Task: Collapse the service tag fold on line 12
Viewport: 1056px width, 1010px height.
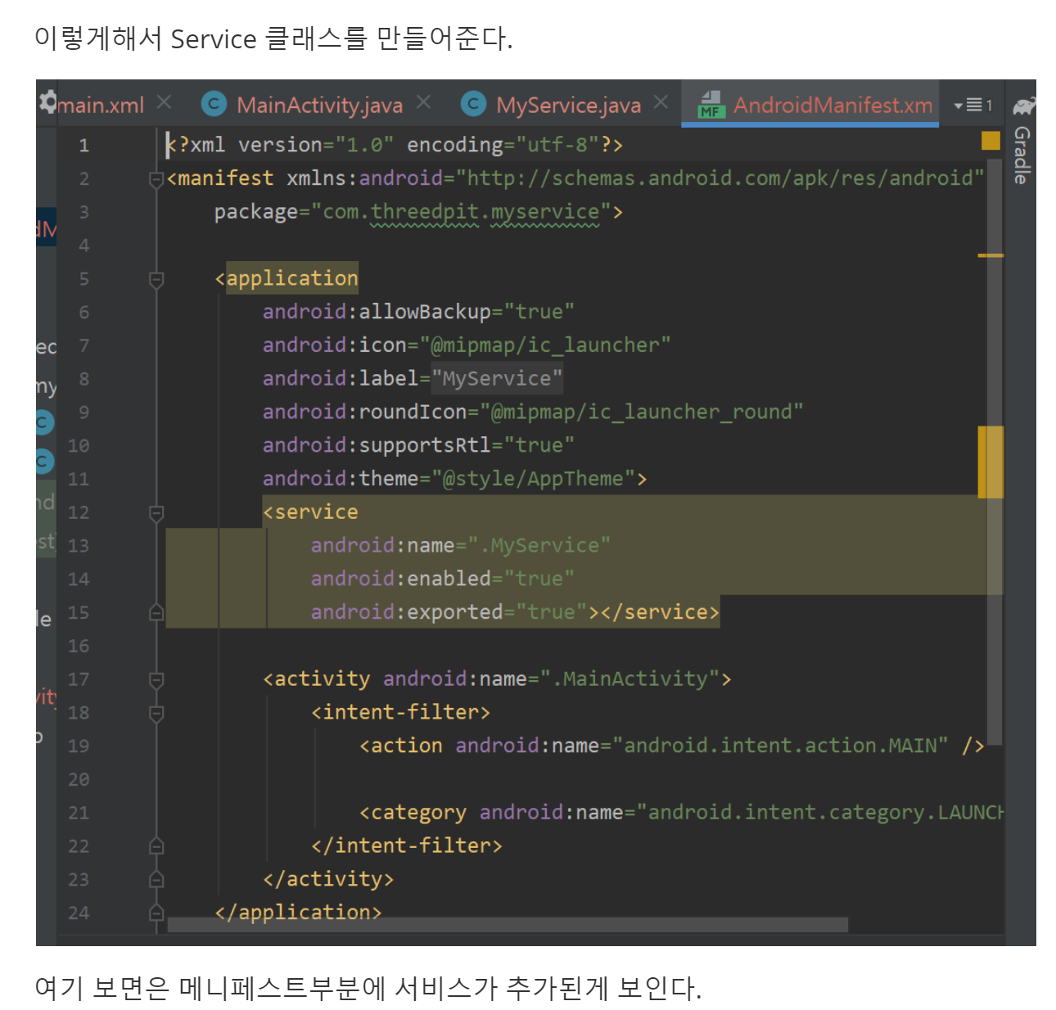Action: [156, 512]
